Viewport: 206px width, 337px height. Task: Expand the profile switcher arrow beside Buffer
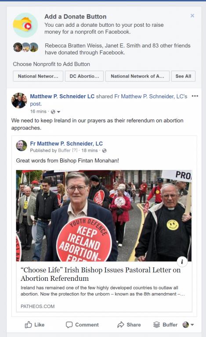[x=192, y=325]
